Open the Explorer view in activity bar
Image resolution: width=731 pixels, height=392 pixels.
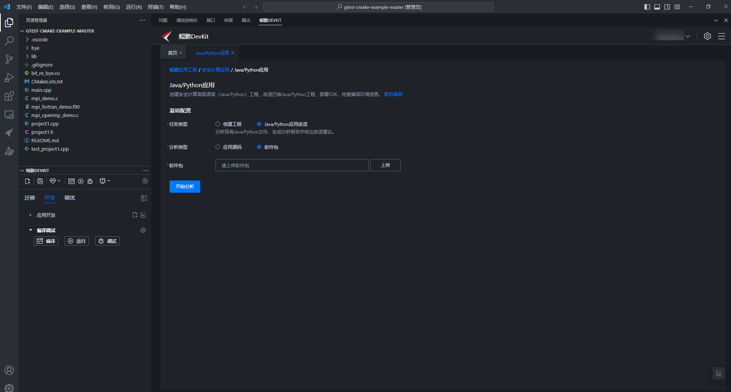click(9, 23)
